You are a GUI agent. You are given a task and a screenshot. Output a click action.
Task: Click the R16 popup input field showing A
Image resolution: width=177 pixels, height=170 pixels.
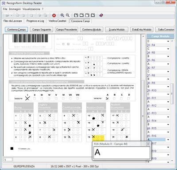(x=122, y=152)
